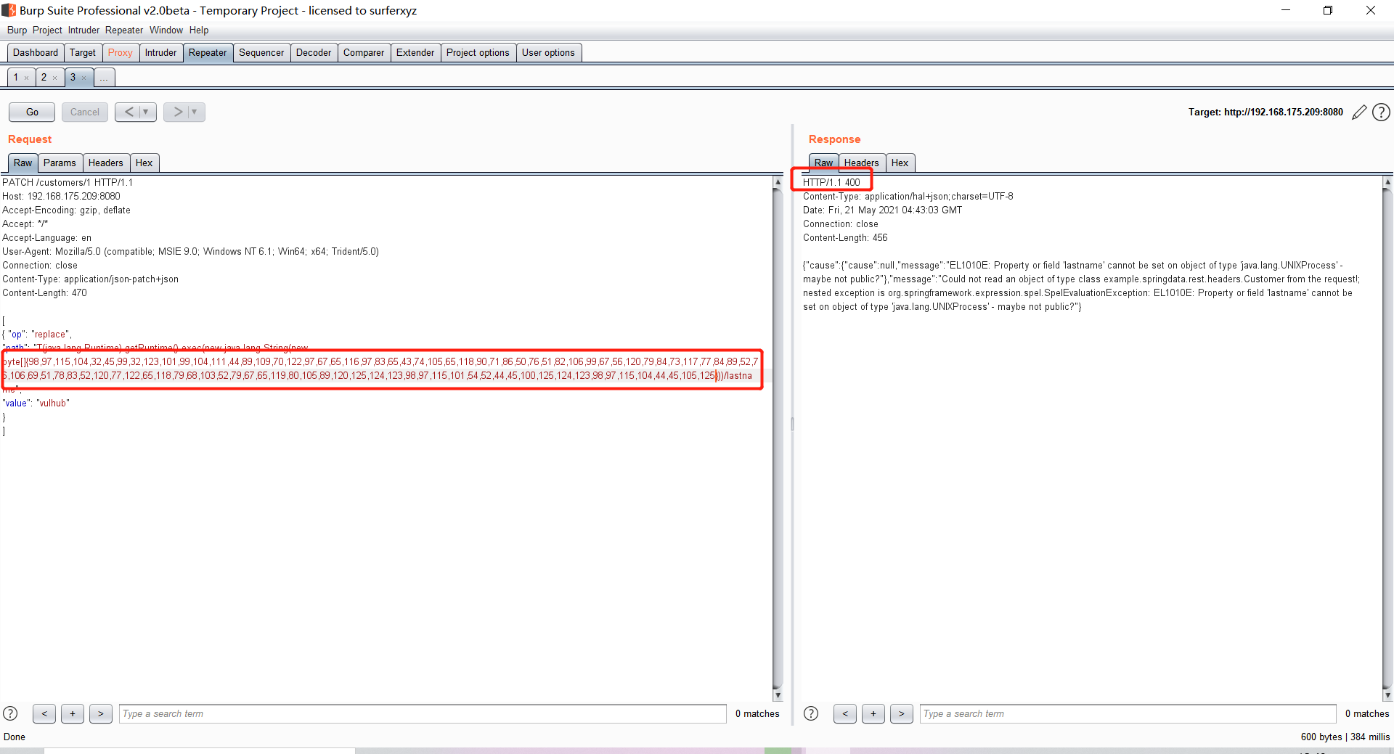Show request Params view
1394x754 pixels.
(60, 163)
